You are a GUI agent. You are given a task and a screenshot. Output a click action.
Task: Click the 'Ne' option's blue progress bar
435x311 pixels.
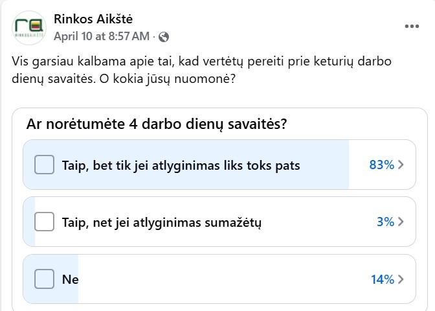(x=50, y=279)
